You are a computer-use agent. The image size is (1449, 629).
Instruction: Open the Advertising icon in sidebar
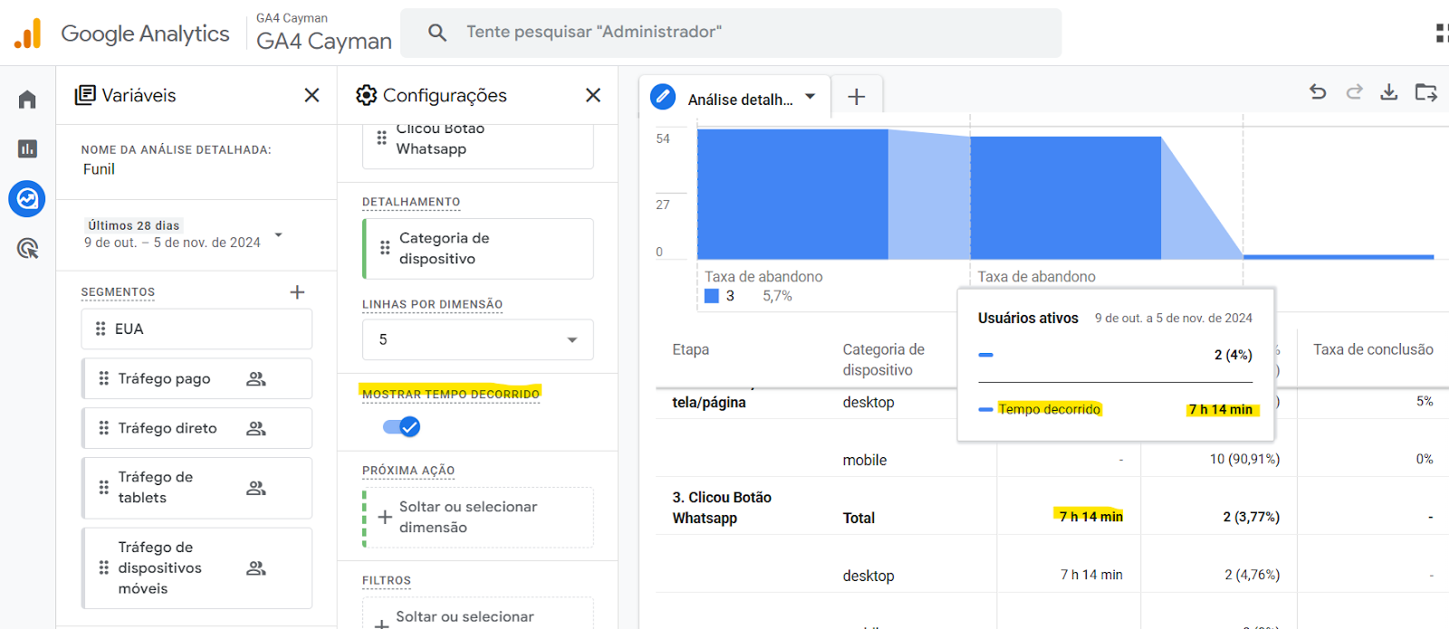tap(27, 248)
